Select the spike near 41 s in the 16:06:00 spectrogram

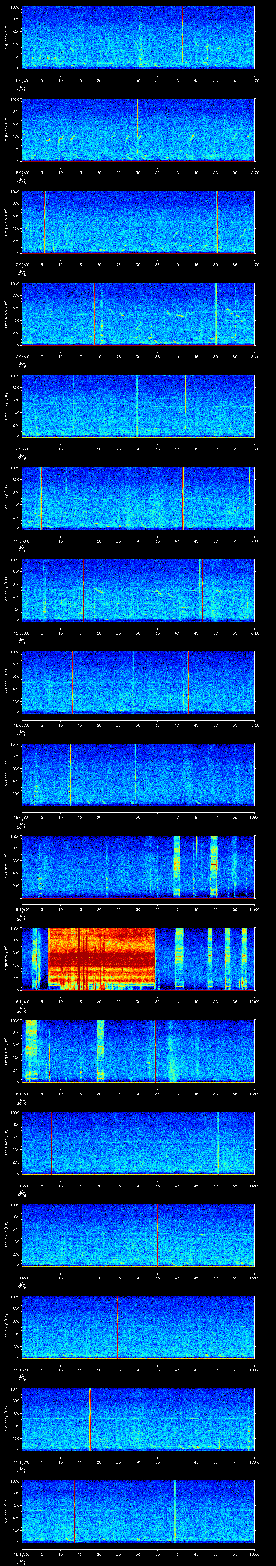[183, 498]
